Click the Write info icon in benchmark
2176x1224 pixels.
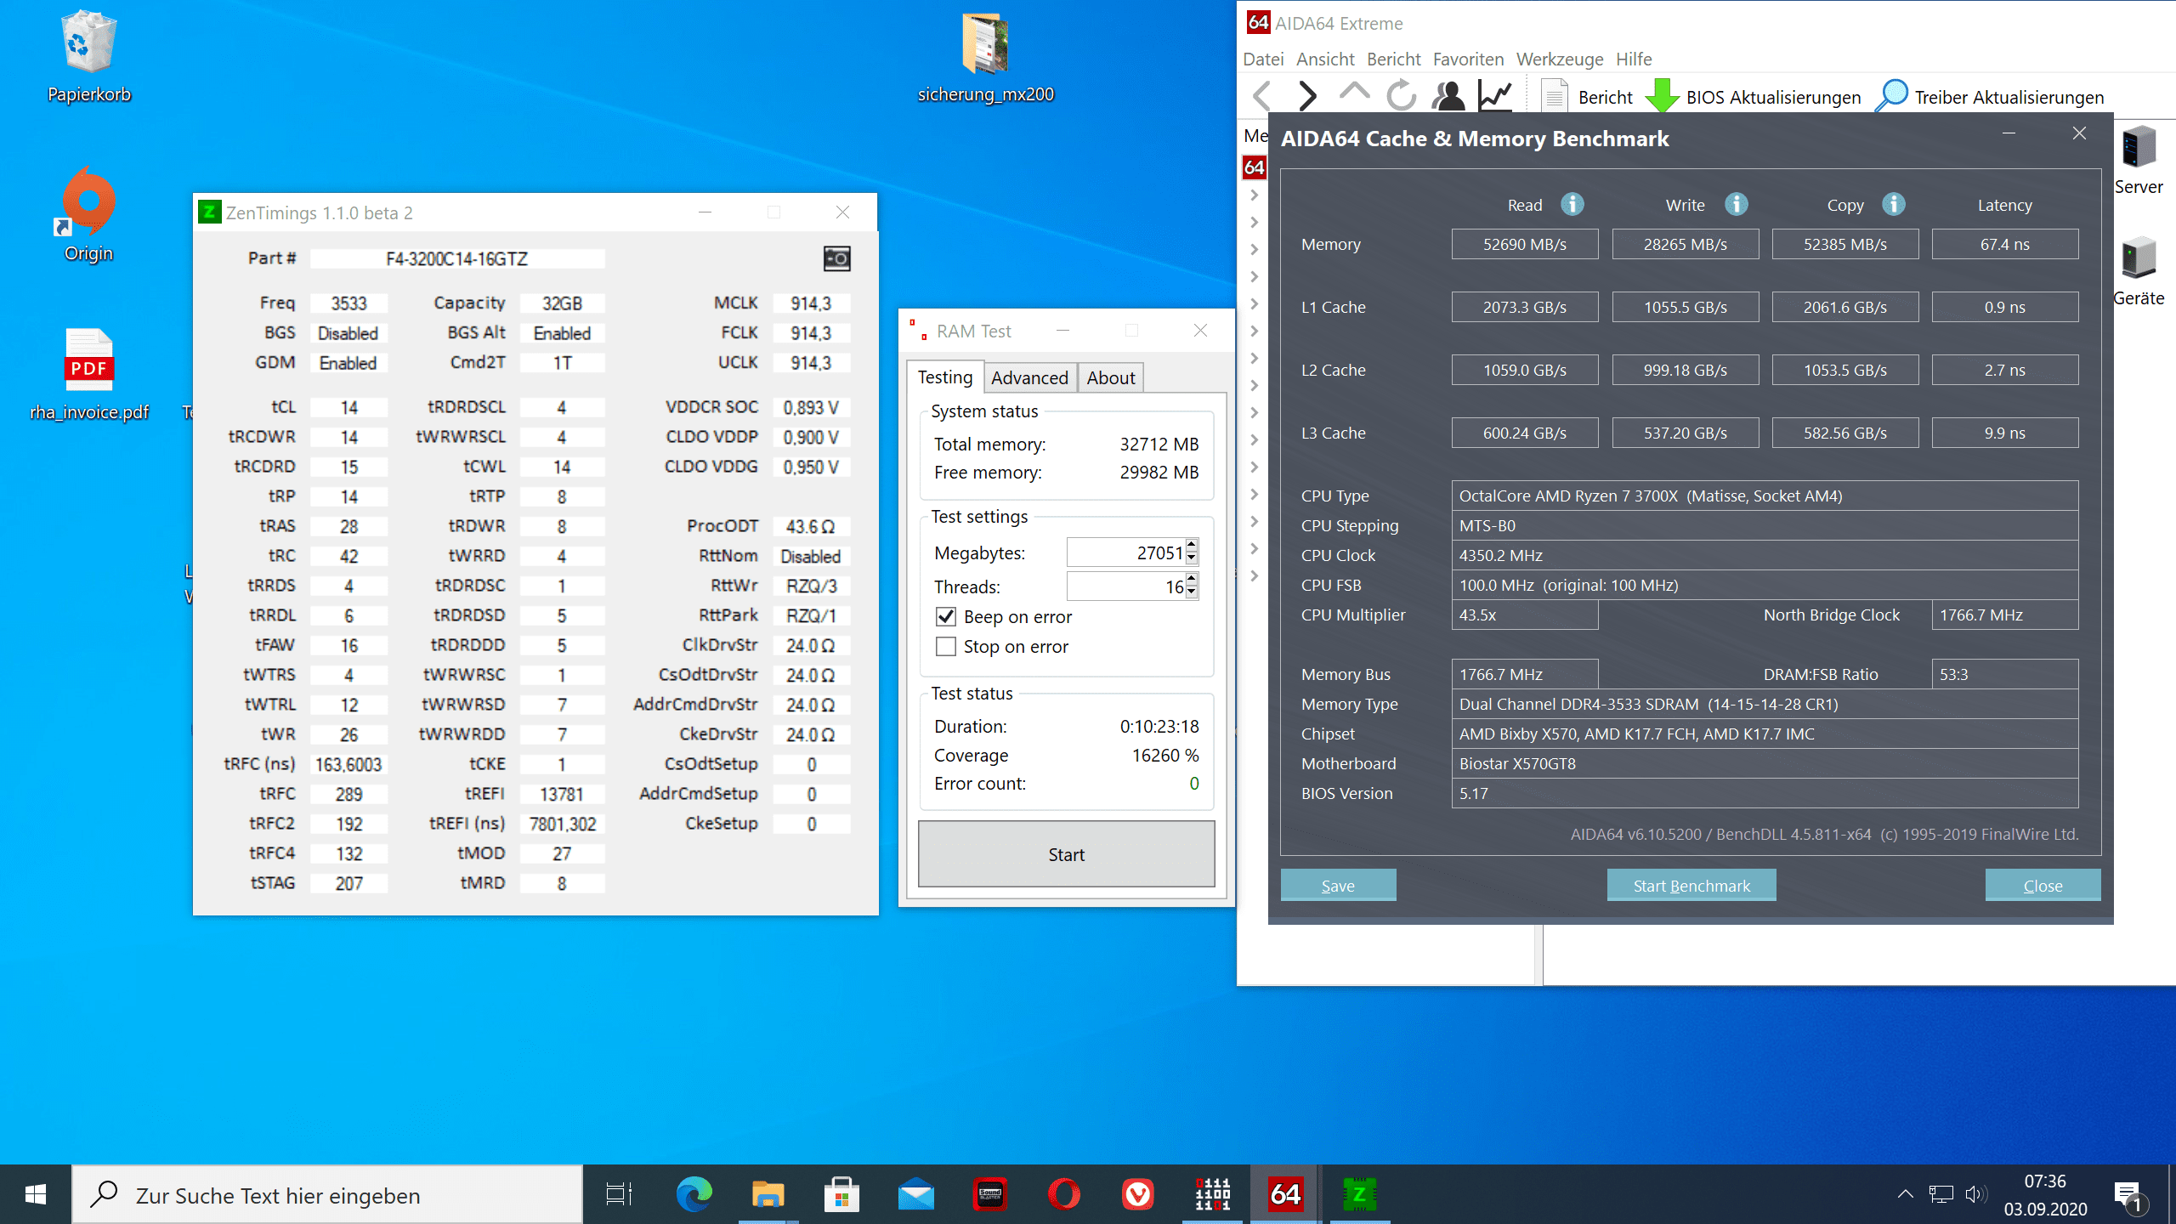click(1736, 205)
